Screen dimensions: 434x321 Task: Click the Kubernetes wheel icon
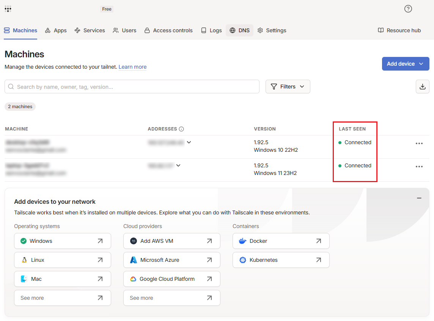pos(243,260)
